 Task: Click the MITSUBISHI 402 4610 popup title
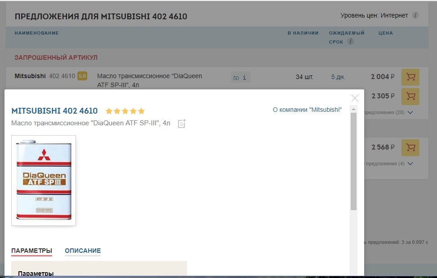[x=54, y=111]
